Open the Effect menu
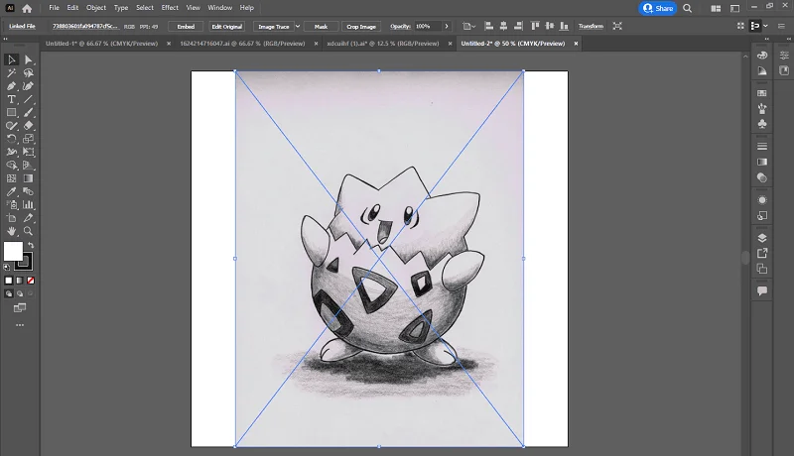 click(x=170, y=8)
